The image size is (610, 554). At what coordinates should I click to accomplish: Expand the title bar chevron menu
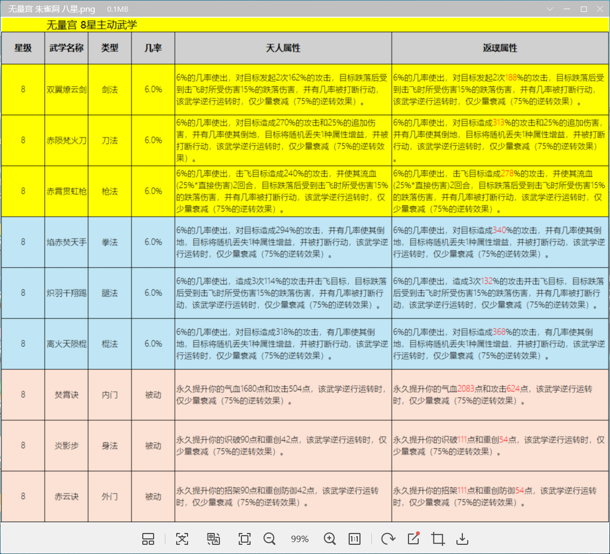pyautogui.click(x=550, y=9)
